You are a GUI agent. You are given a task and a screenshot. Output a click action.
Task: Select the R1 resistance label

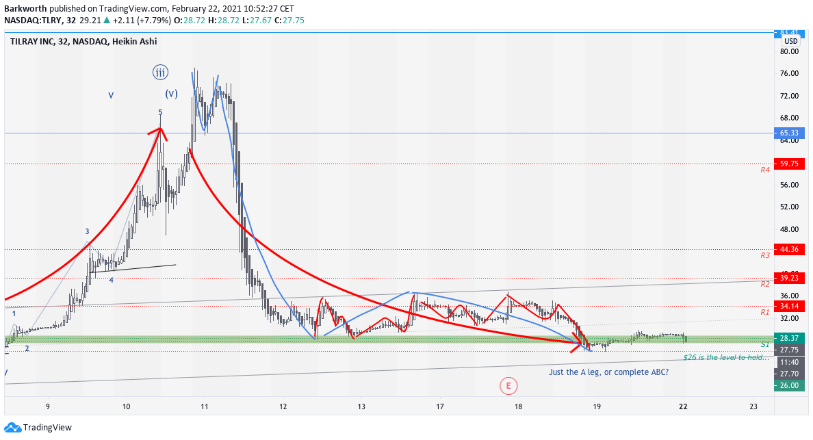click(x=765, y=312)
